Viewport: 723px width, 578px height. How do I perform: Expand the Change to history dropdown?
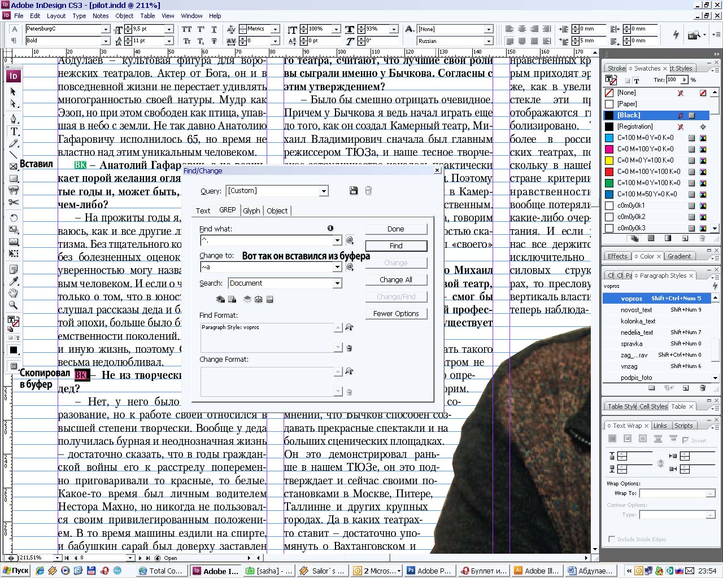point(337,267)
